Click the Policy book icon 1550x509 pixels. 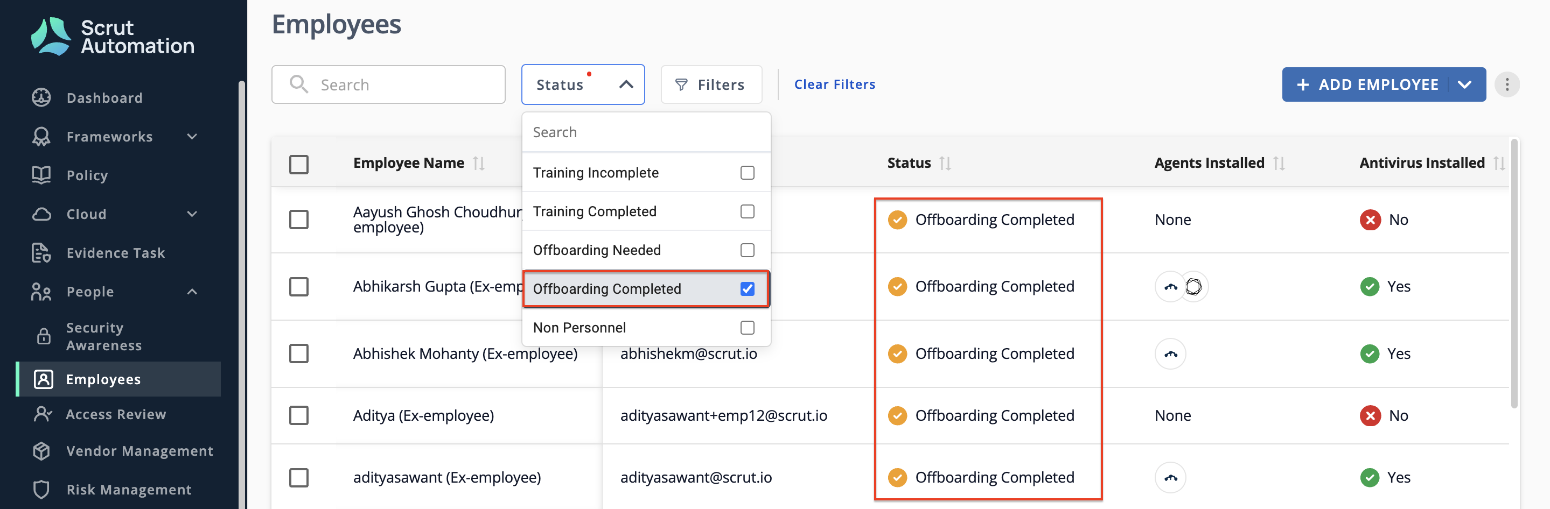tap(41, 175)
